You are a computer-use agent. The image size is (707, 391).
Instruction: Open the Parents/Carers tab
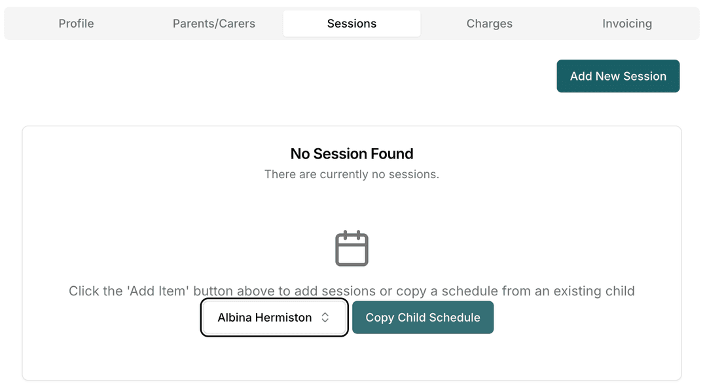pos(214,24)
